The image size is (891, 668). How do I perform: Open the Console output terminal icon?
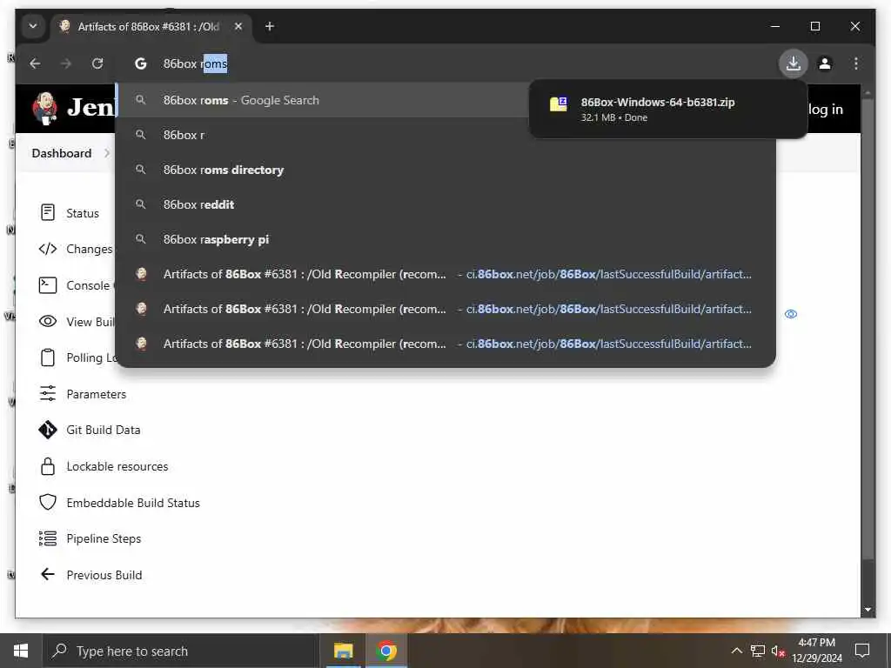(48, 285)
